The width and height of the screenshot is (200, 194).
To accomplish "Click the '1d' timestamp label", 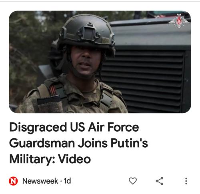I will (x=67, y=181).
